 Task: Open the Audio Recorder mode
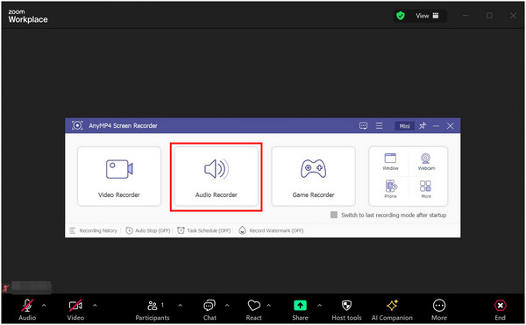pyautogui.click(x=216, y=176)
